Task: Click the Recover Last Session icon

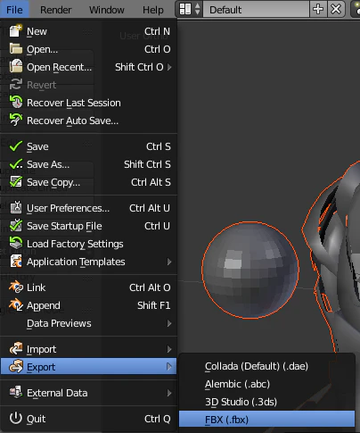Action: (x=16, y=102)
